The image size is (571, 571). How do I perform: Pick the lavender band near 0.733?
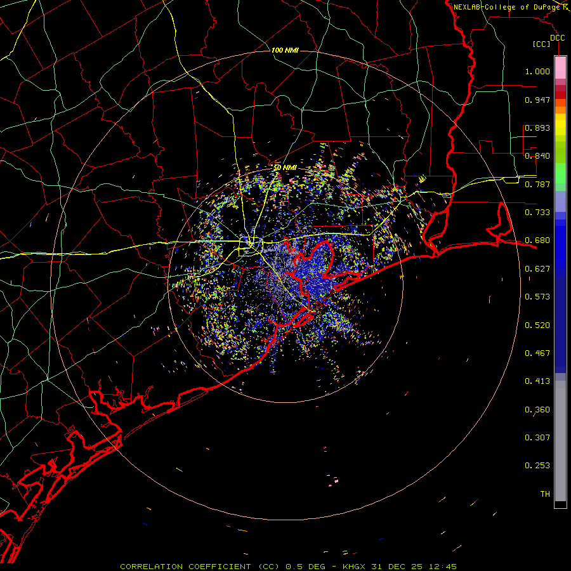[560, 201]
